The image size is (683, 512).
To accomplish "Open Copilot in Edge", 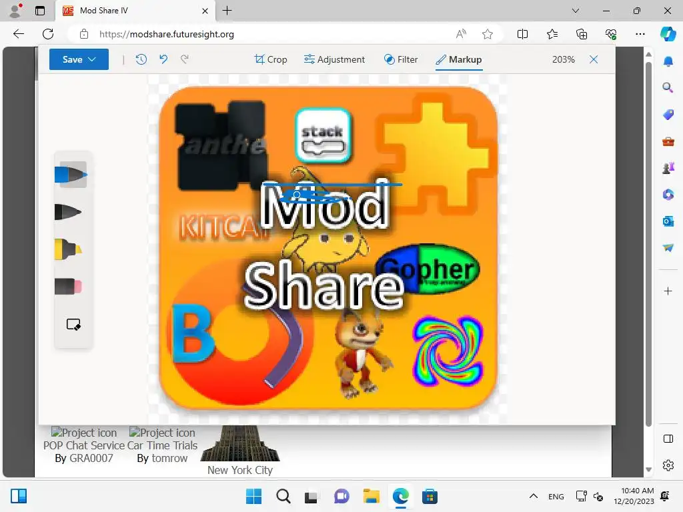I will [668, 34].
